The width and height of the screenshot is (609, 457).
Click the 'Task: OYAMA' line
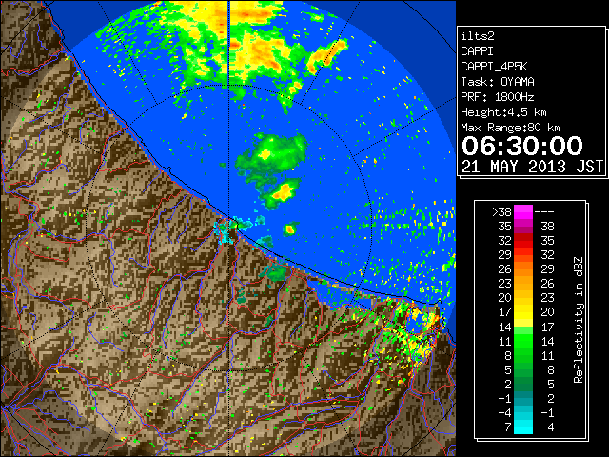pyautogui.click(x=498, y=82)
